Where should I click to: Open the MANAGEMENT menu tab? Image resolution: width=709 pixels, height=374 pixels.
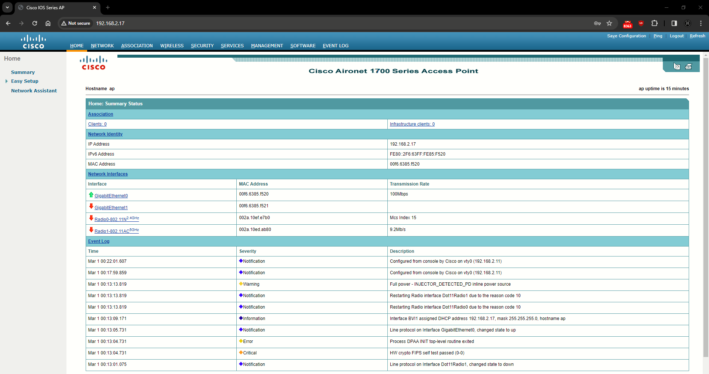click(x=267, y=46)
